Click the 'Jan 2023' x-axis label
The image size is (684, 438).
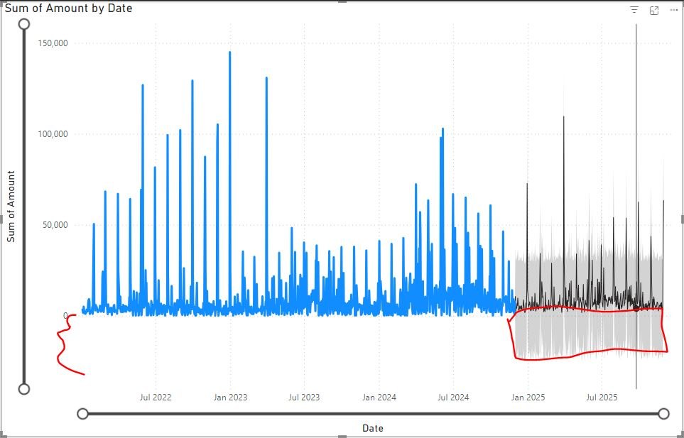click(x=231, y=398)
